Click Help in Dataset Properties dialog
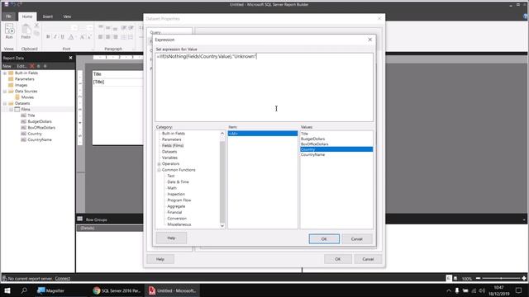This screenshot has height=297, width=529. point(160,259)
